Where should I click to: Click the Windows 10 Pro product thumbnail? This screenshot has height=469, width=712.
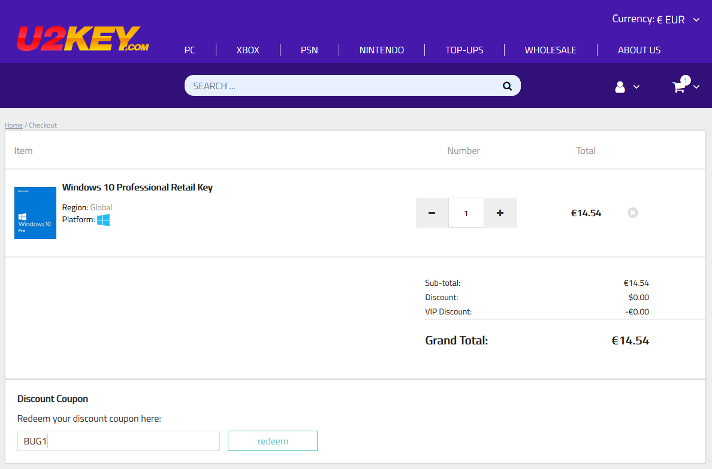[x=35, y=213]
